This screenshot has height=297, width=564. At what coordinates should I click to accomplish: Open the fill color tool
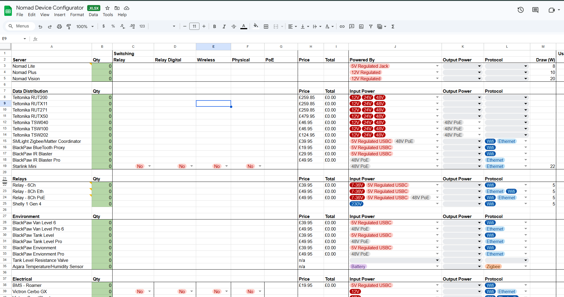(x=256, y=26)
